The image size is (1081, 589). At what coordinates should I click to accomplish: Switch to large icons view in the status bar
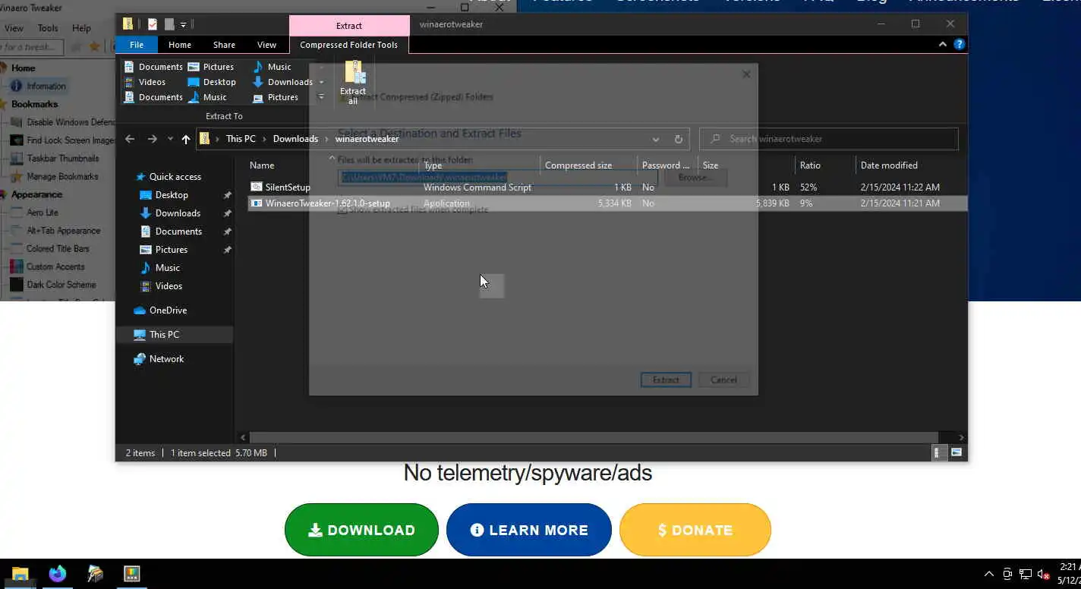(x=957, y=452)
